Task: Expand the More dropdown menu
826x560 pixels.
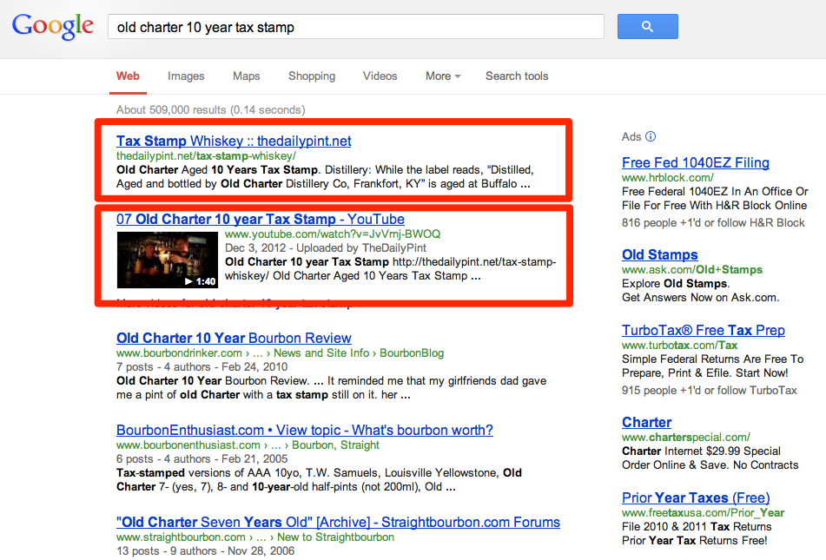Action: coord(443,76)
